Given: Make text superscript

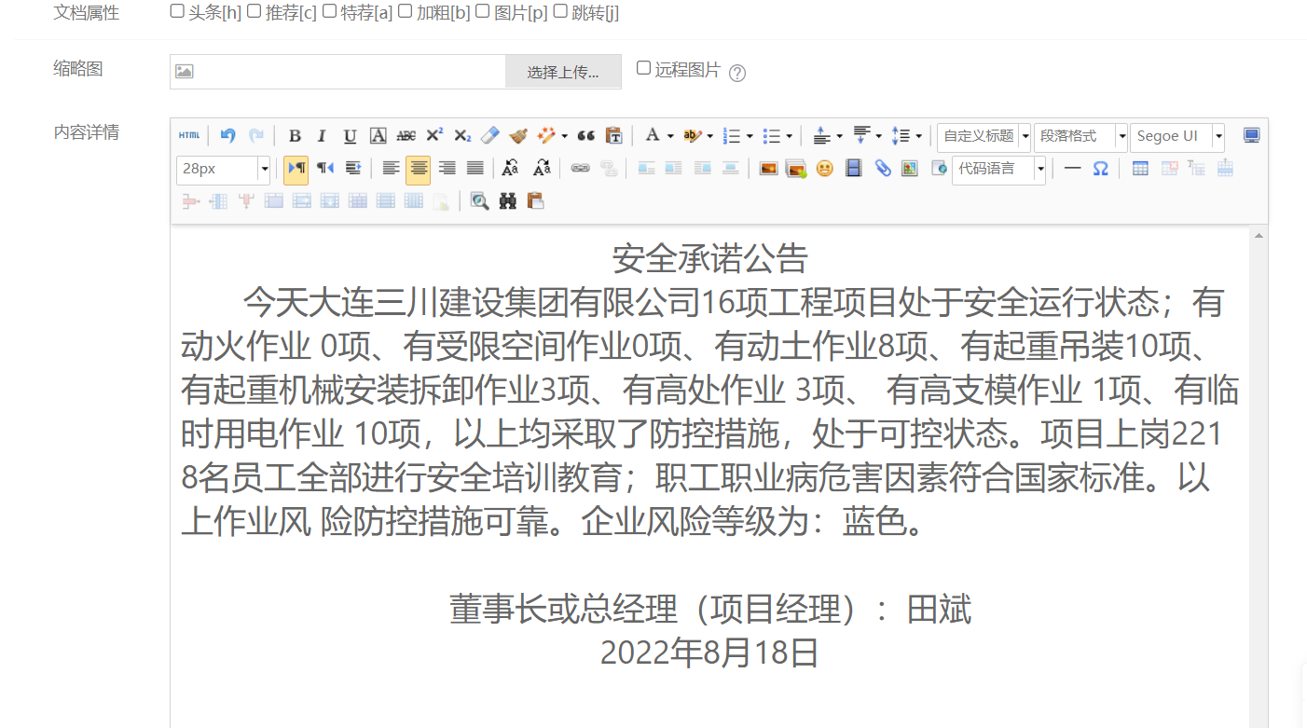Looking at the screenshot, I should coord(434,136).
